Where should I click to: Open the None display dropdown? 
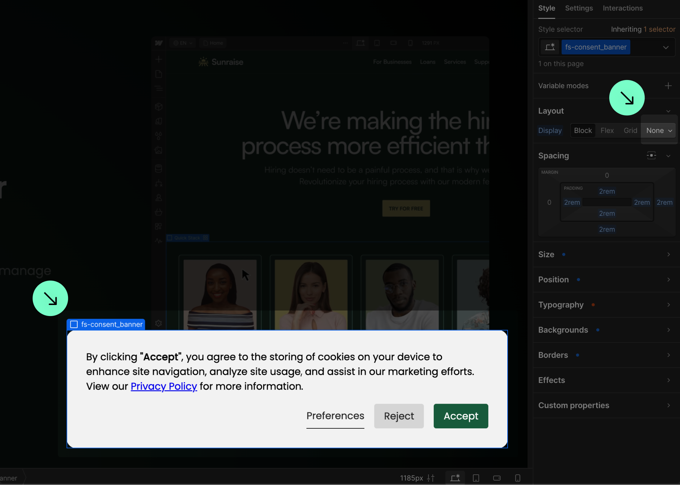[x=659, y=131]
